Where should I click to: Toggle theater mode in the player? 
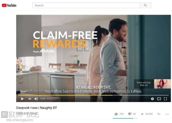point(159,99)
